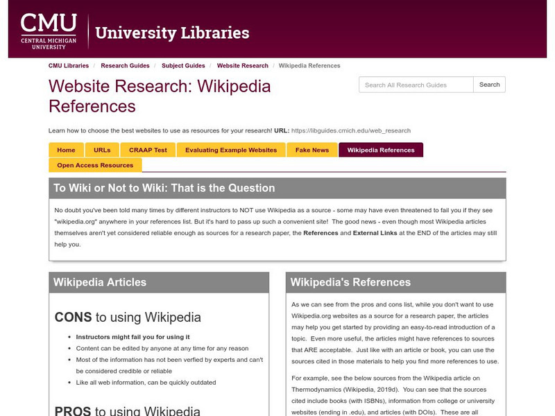
Task: Open the CRAAP Test tab
Action: [148, 150]
